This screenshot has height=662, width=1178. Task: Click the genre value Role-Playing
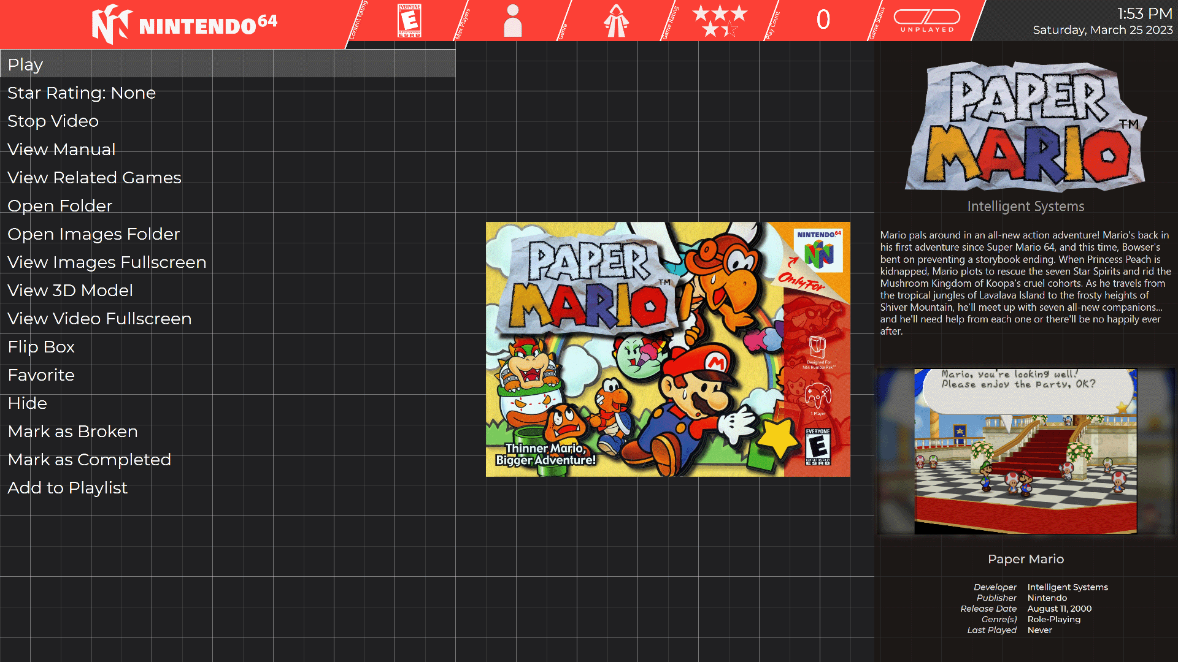pos(1054,619)
